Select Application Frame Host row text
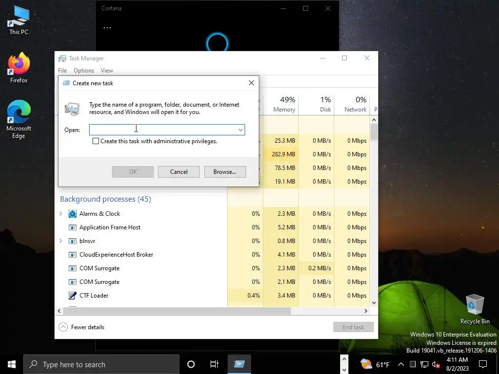 click(x=110, y=227)
